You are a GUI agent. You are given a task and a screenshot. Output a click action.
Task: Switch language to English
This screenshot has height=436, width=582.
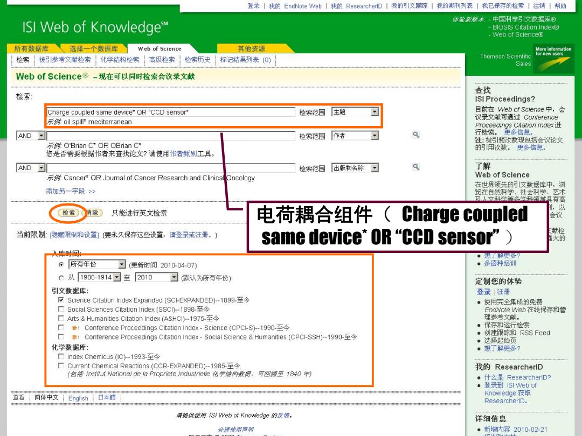[x=78, y=398]
